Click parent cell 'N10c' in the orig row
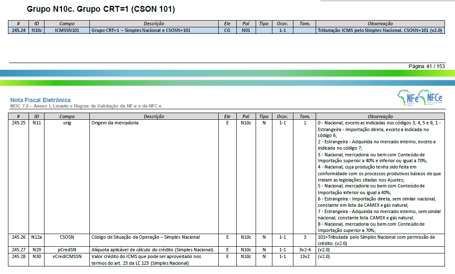Viewport: 455px width, 274px height. 246,123
